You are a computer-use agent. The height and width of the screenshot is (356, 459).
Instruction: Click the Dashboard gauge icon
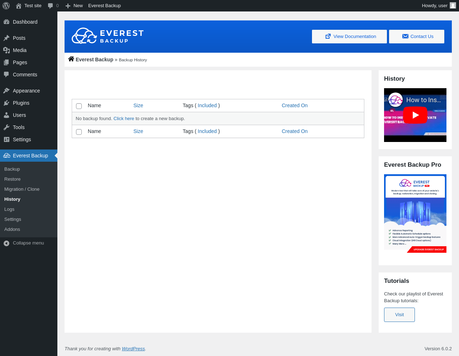6,22
